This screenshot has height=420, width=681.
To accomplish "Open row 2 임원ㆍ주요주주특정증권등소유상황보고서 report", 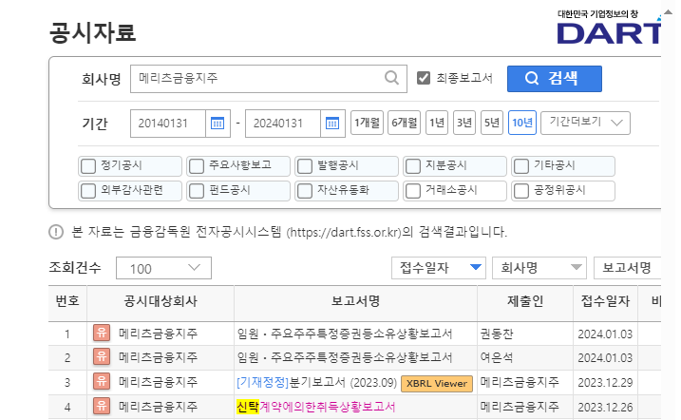I will point(345,357).
